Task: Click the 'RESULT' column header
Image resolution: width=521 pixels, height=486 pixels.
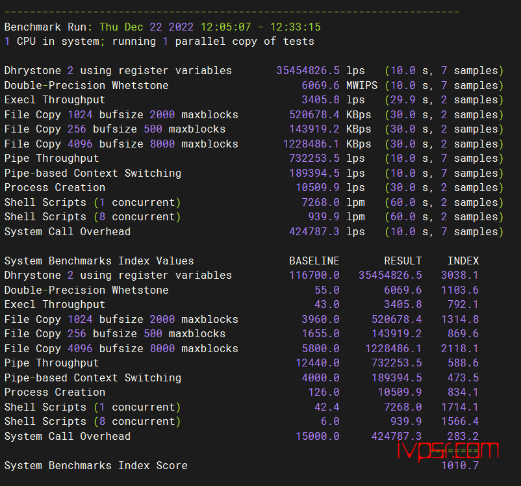Action: click(403, 261)
